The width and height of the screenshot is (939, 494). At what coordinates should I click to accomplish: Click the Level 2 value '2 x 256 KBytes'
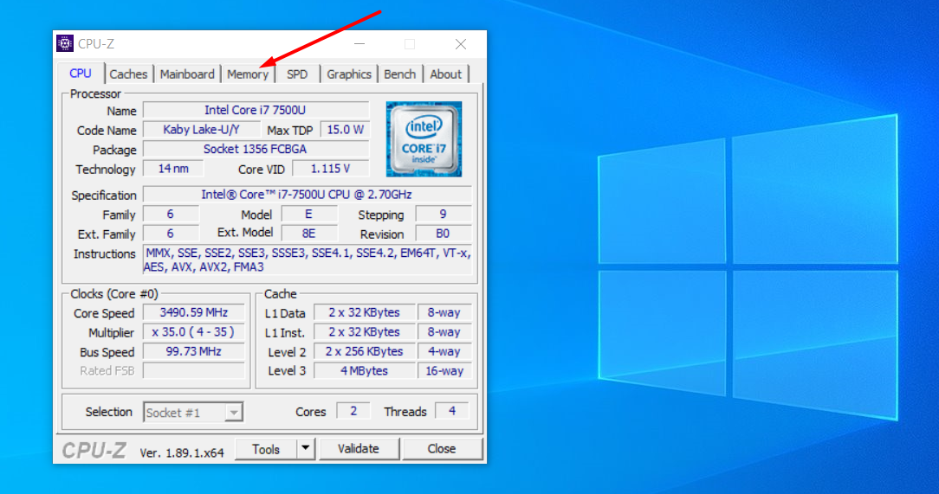click(364, 351)
